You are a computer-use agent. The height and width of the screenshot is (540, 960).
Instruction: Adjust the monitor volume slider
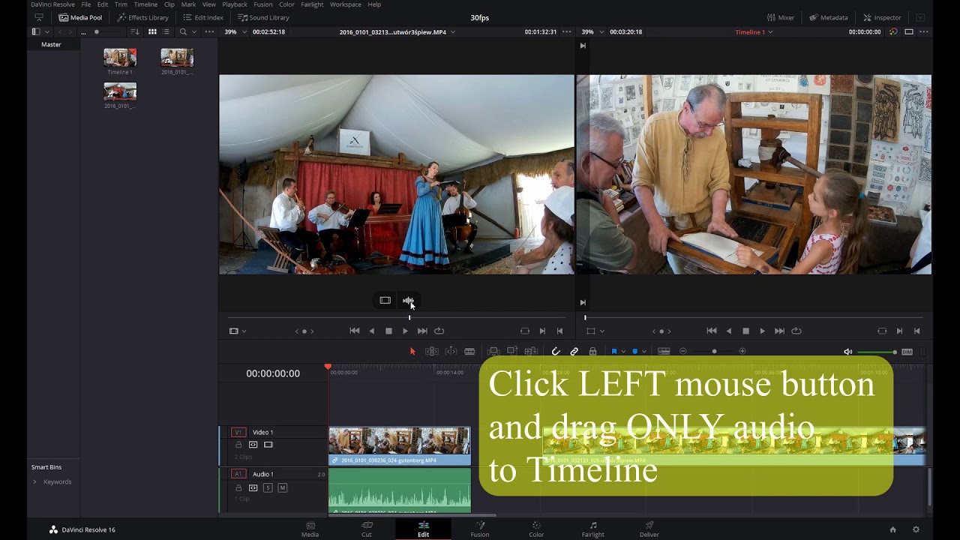coord(877,352)
